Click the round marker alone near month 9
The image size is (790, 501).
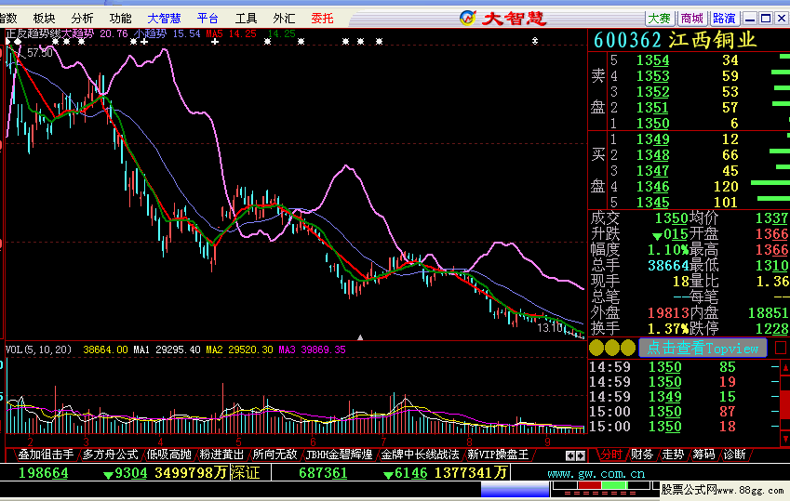click(535, 41)
